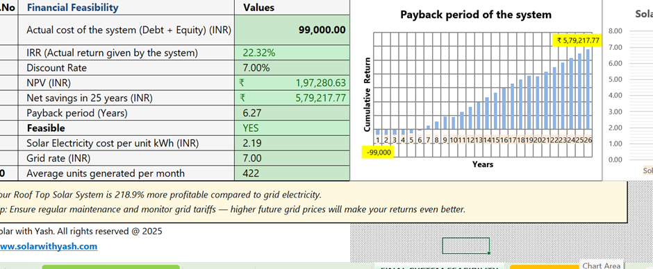The image size is (653, 269).
Task: Open the www.solarwithyash.com hyperlink
Action: click(49, 246)
